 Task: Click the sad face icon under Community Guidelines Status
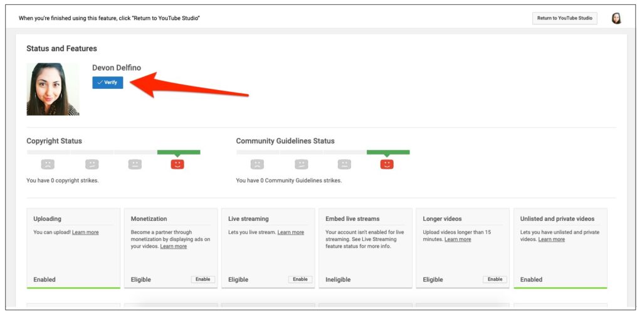click(257, 164)
